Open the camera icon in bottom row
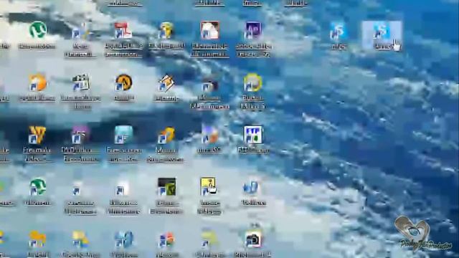The height and width of the screenshot is (258, 459). [253, 239]
